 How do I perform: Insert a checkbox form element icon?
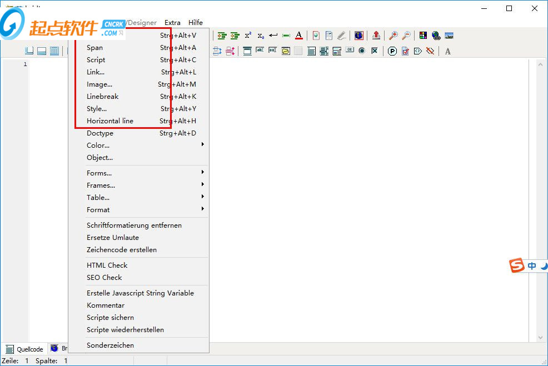click(x=375, y=51)
